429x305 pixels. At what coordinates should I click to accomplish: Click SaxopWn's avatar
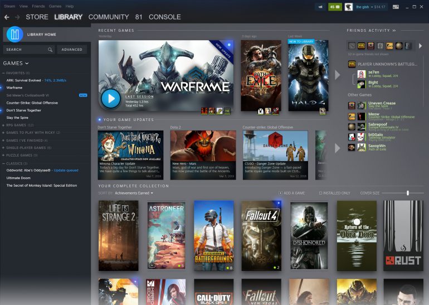point(362,147)
